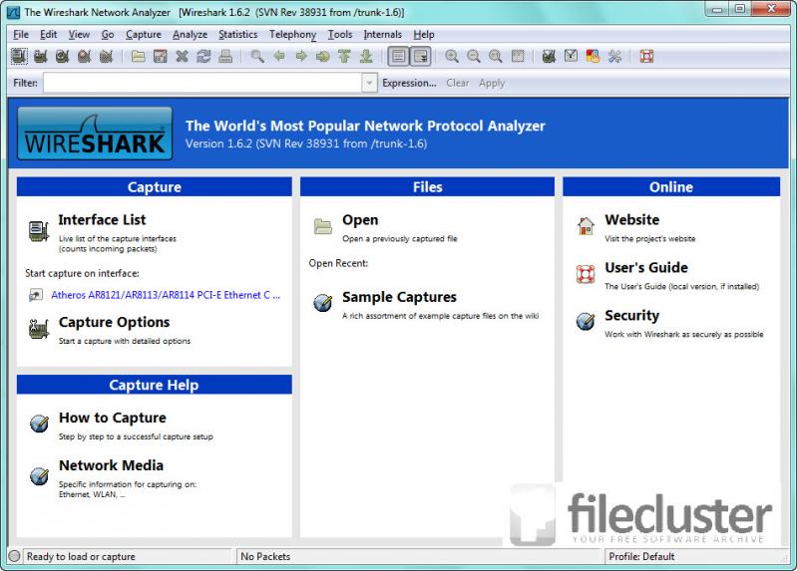
Task: Open the Network Media help link
Action: 111,465
